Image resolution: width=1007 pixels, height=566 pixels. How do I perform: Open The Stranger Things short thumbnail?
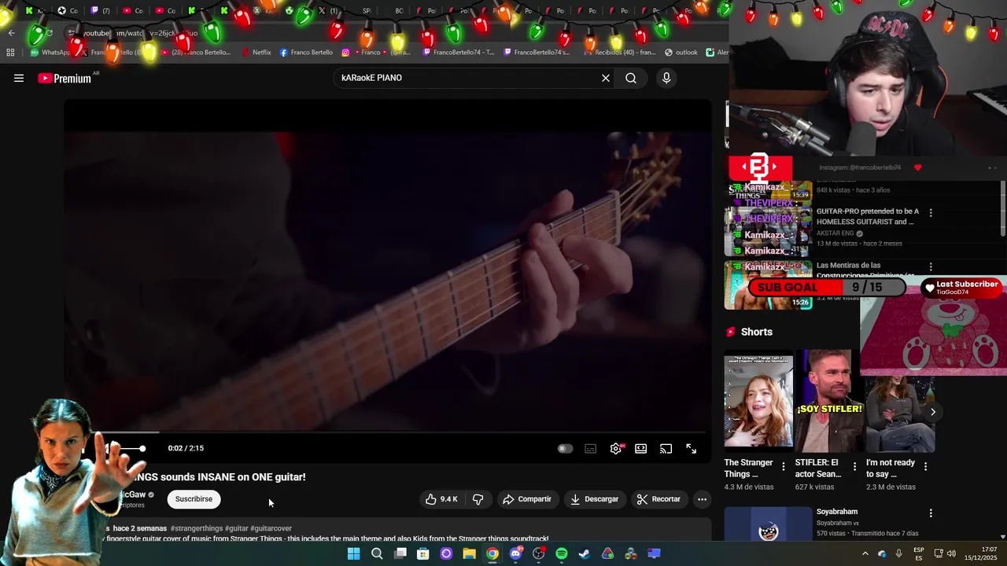758,401
